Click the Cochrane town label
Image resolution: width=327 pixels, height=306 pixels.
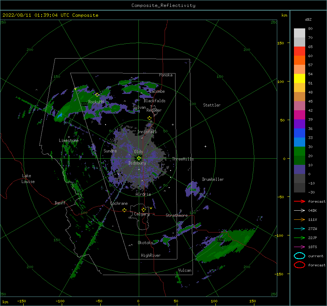pos(119,203)
